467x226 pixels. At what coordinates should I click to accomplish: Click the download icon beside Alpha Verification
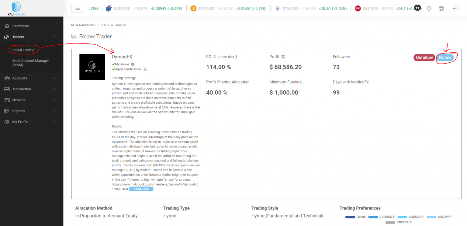click(145, 69)
